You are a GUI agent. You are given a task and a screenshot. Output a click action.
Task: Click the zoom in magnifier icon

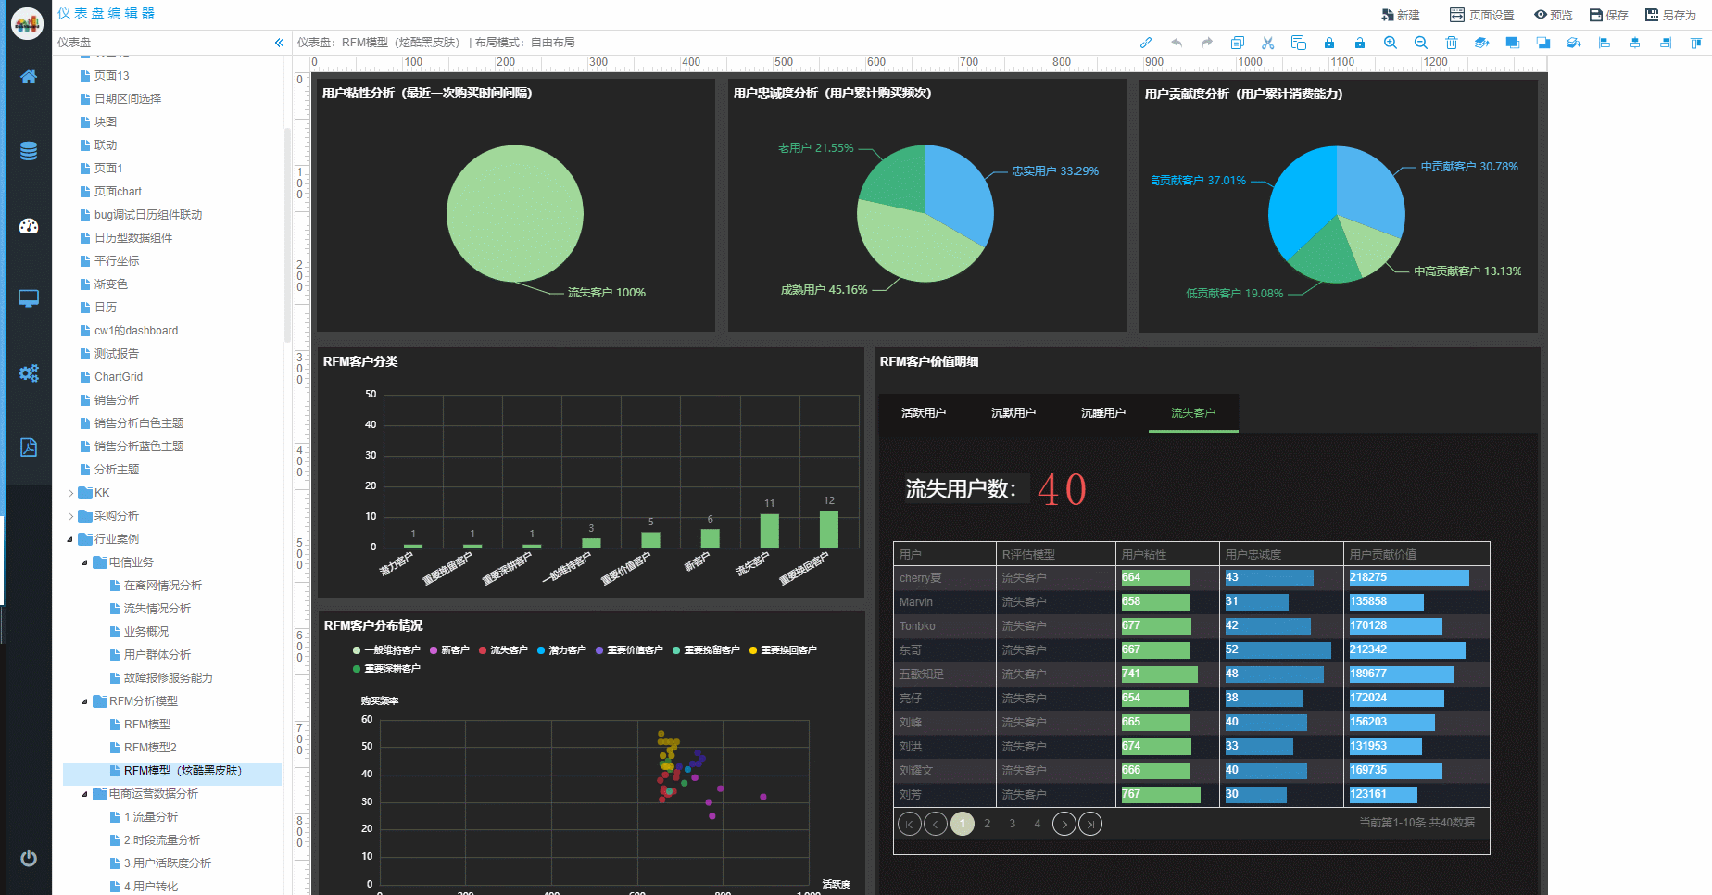point(1390,43)
